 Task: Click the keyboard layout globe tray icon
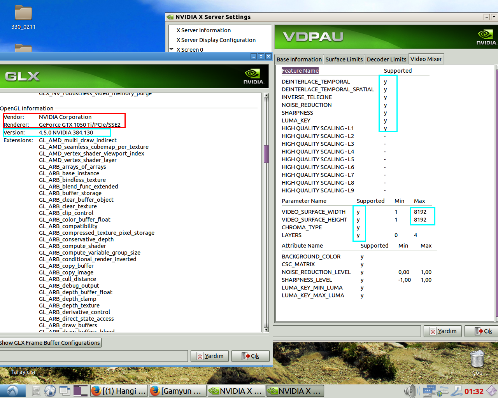coord(442,391)
